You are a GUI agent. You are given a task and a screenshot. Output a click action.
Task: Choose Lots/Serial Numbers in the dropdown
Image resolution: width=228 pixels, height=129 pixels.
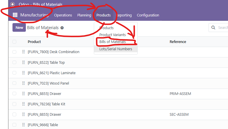click(116, 49)
